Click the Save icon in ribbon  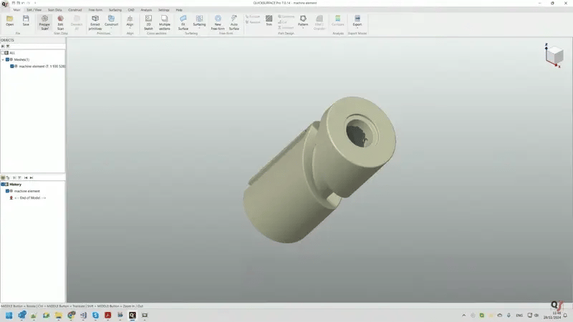pyautogui.click(x=26, y=21)
